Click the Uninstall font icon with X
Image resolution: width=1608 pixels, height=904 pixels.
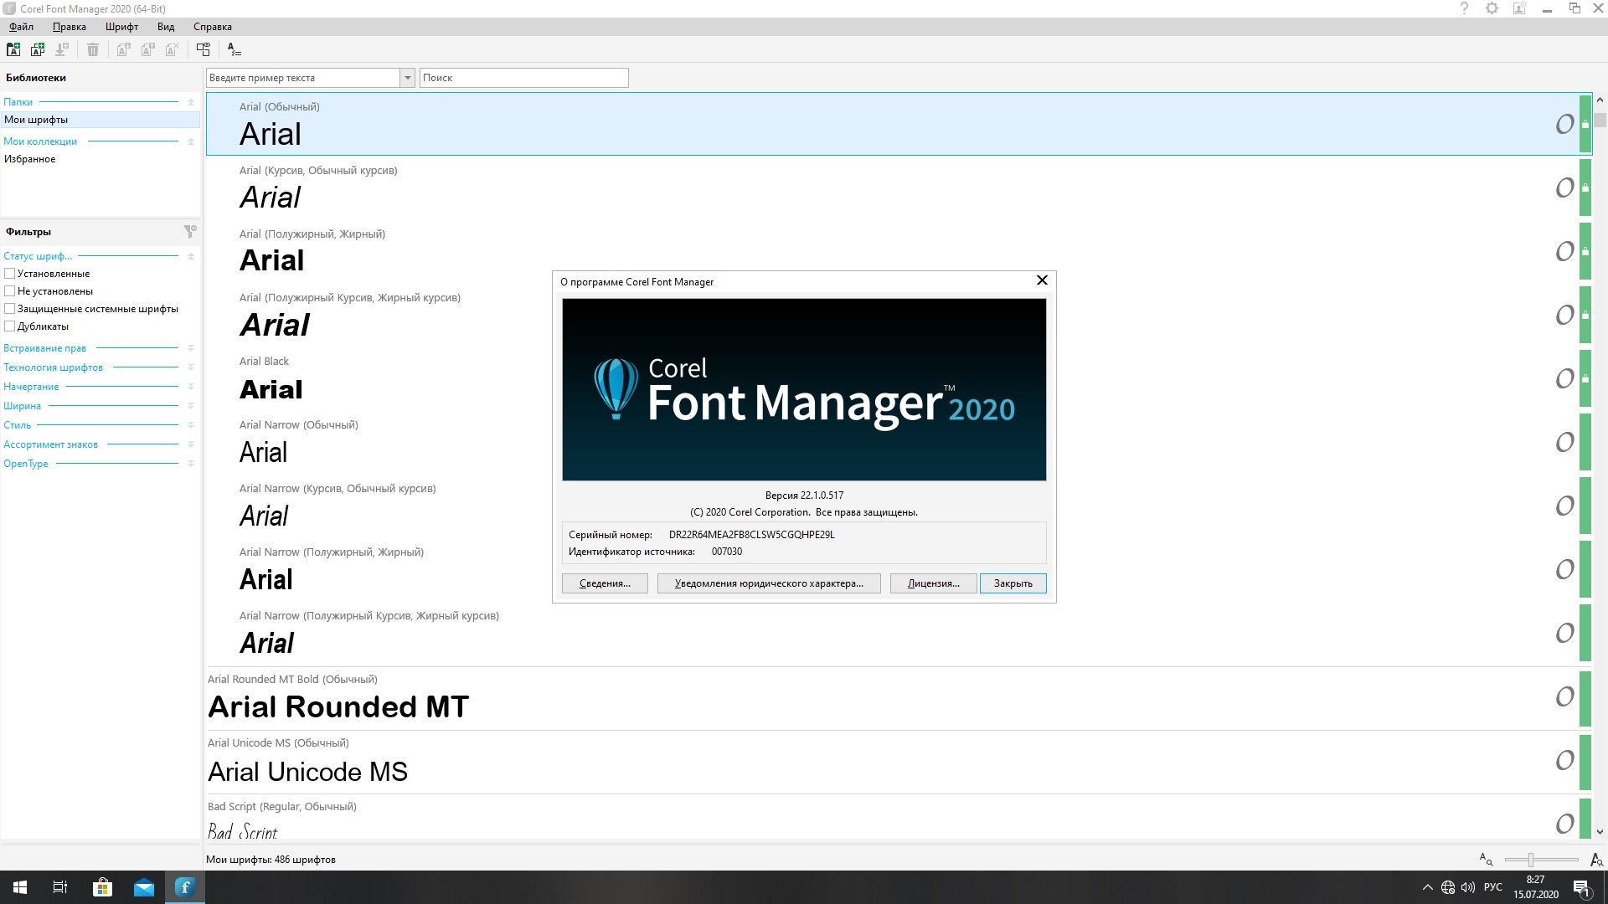click(x=172, y=49)
